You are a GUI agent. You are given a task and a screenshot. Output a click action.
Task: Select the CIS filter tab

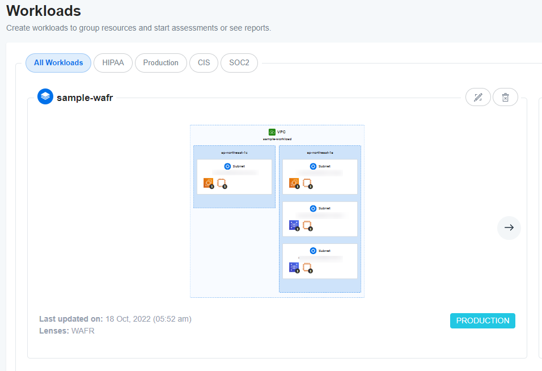click(x=204, y=63)
